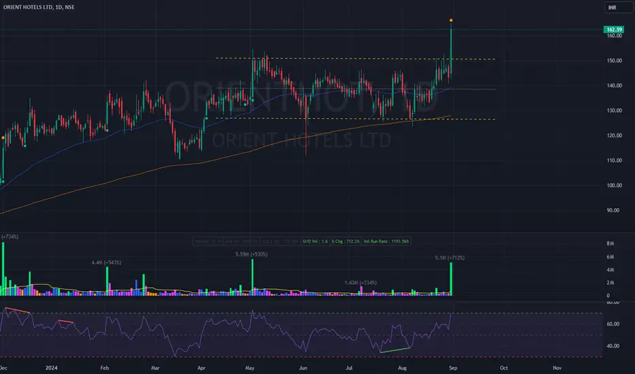Click the 110.00 price axis label

[614, 160]
